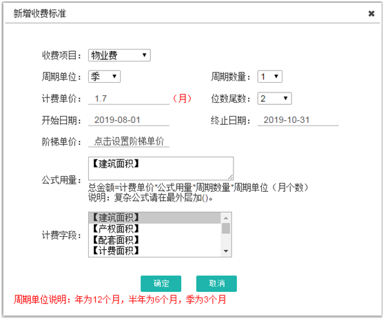Viewport: 390px width, 323px height.
Task: Click the 开始日期 field showing 2019-08-01
Action: [x=129, y=120]
